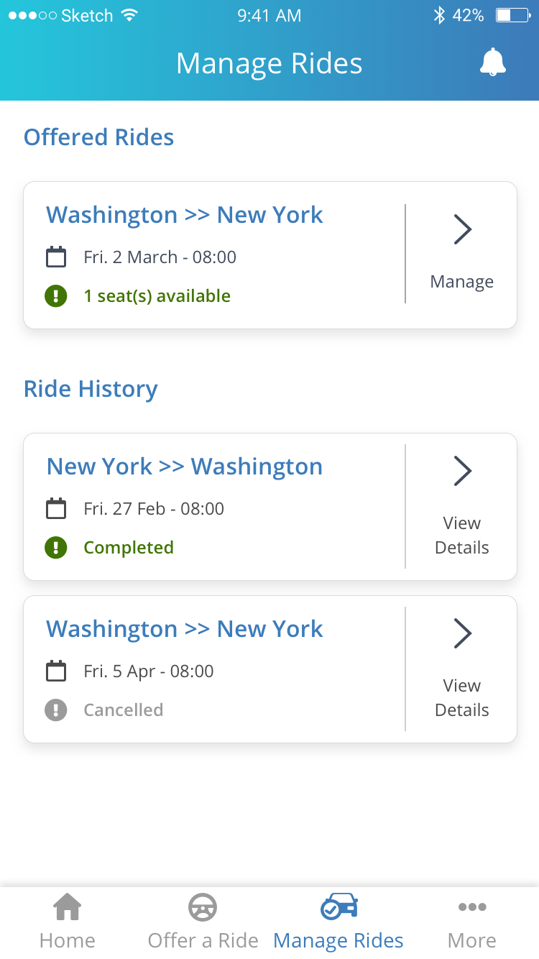Click calendar icon beside Fri. 5 Apr
This screenshot has height=959, width=539.
click(56, 671)
